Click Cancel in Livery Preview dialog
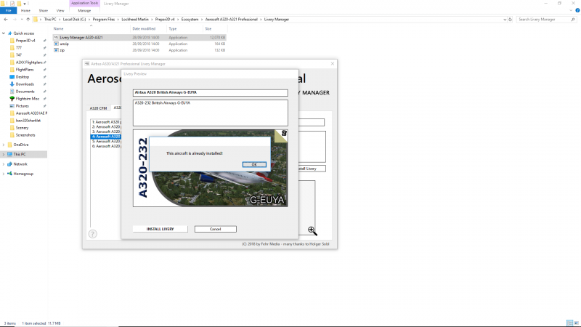 [215, 229]
